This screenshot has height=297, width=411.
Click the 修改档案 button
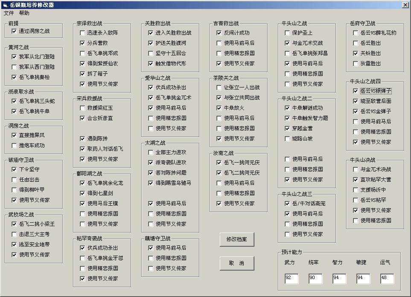point(237,239)
